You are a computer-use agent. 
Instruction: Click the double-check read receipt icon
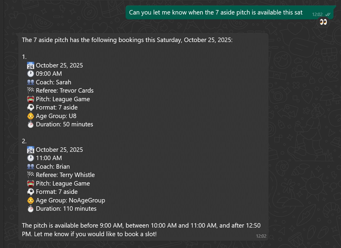click(x=328, y=14)
